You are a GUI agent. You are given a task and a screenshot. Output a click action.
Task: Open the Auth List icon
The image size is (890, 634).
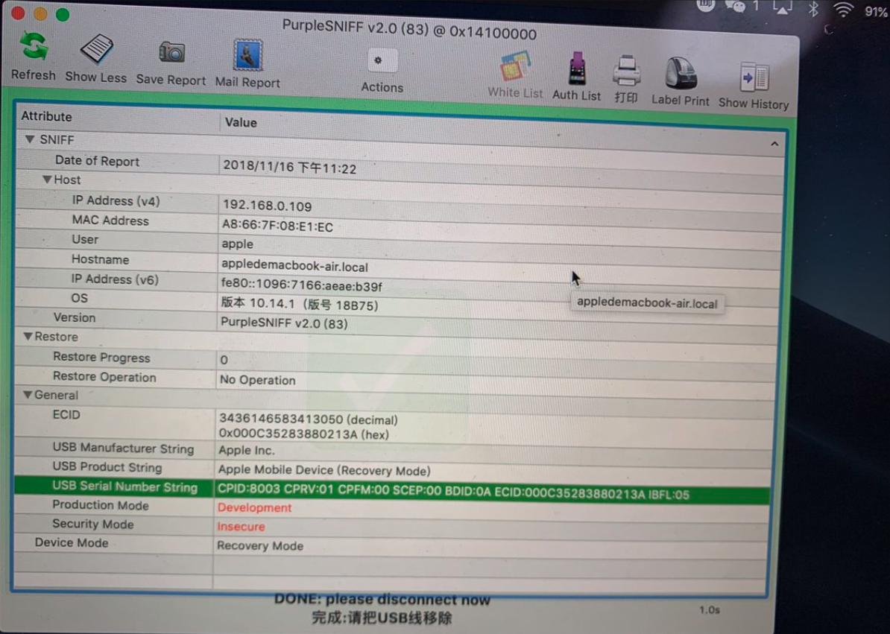(577, 69)
